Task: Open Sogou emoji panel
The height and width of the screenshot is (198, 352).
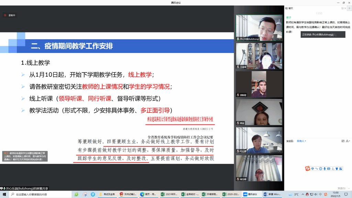Action: click(x=321, y=168)
